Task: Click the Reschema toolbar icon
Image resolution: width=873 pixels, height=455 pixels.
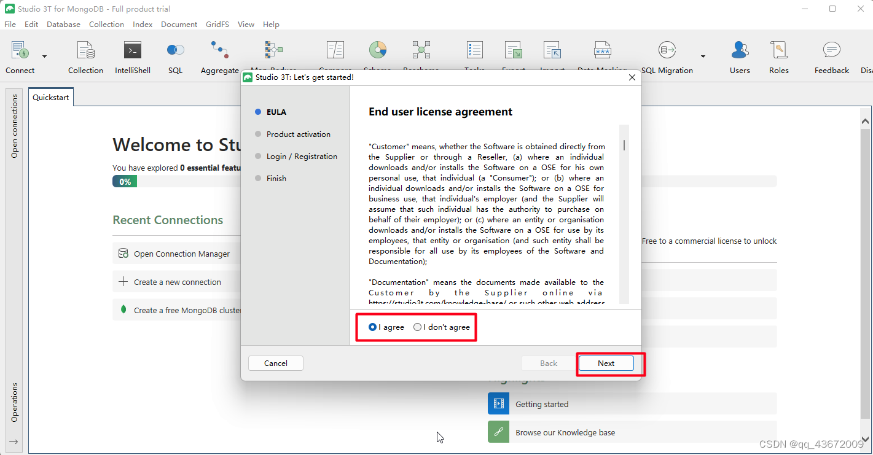Action: 421,50
